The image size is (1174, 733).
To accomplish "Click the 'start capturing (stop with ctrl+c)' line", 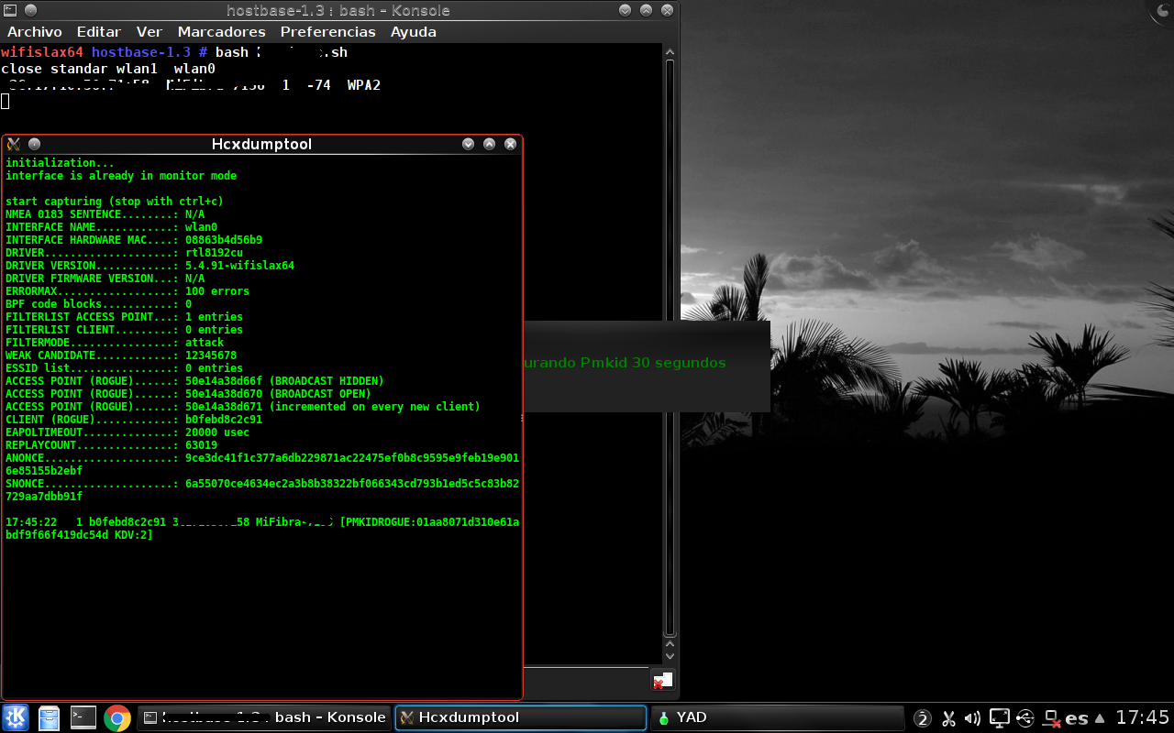I will pos(115,202).
